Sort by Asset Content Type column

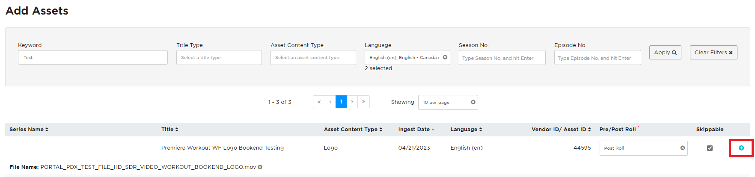(x=353, y=130)
